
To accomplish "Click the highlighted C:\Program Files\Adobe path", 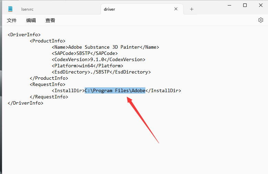I will (x=115, y=90).
